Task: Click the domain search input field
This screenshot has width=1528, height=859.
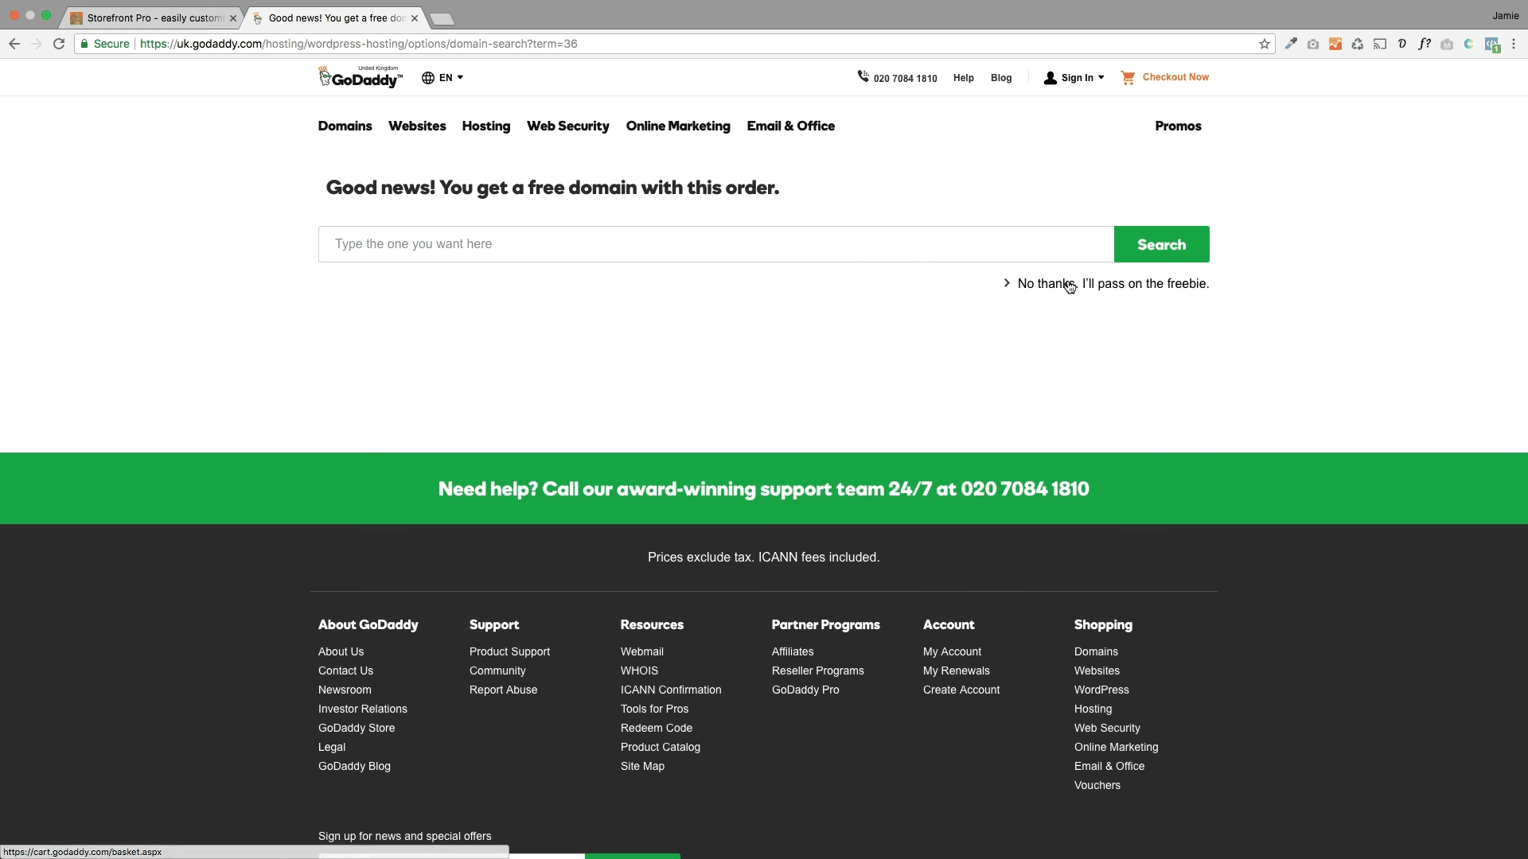Action: click(x=716, y=244)
